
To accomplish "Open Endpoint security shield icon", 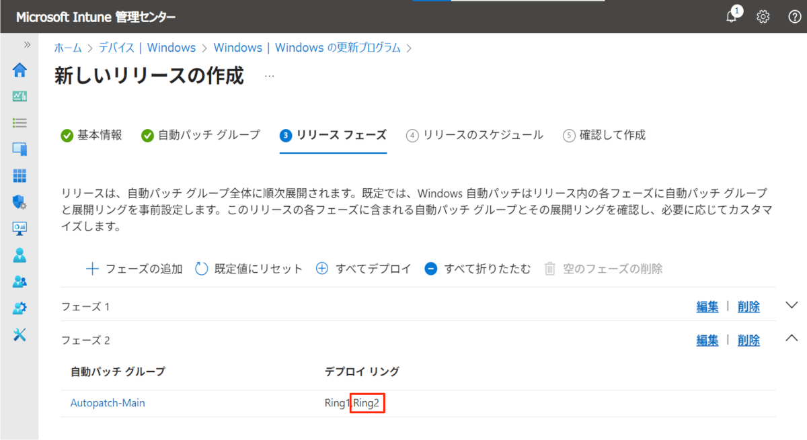I will (20, 202).
